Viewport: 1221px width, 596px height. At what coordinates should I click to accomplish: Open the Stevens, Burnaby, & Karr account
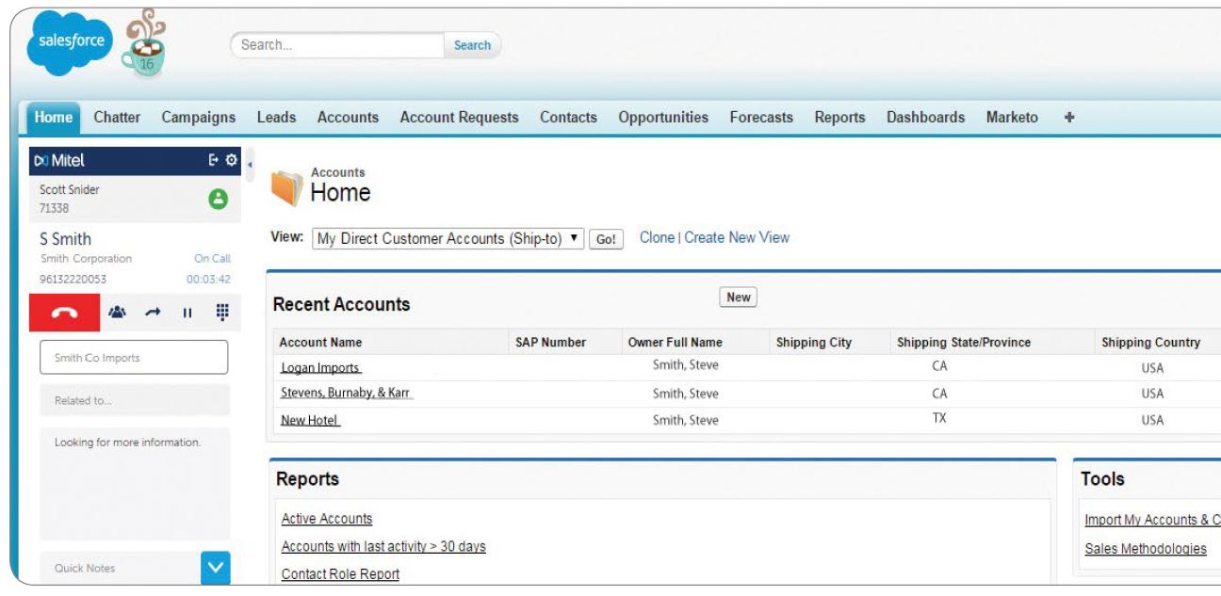pos(347,393)
